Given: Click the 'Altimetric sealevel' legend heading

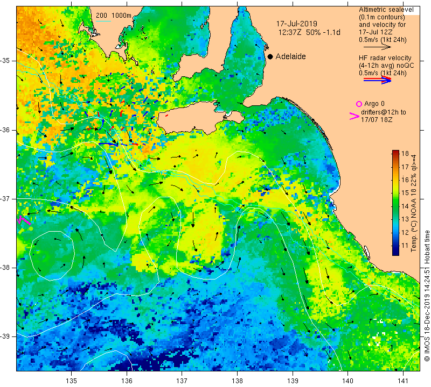Looking at the screenshot, I should tap(386, 10).
